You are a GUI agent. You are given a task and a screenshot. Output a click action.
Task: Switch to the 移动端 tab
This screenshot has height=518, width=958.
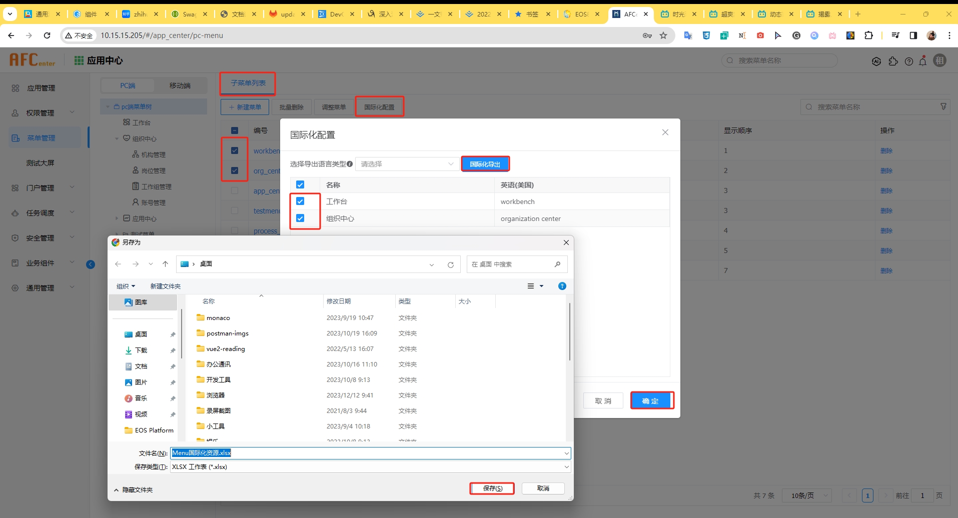tap(180, 85)
